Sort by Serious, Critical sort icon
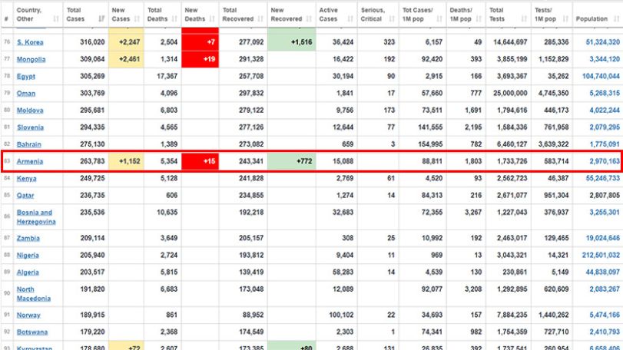Viewport: 623px width, 350px height. tap(392, 18)
